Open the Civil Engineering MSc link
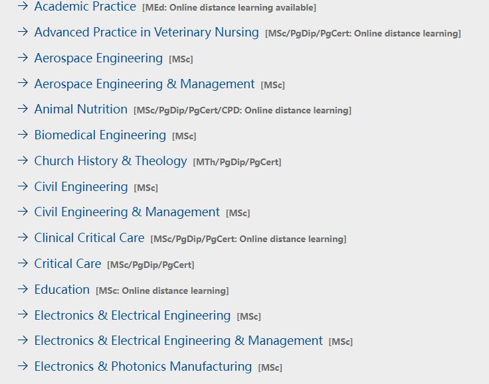This screenshot has height=384, width=489. [81, 187]
